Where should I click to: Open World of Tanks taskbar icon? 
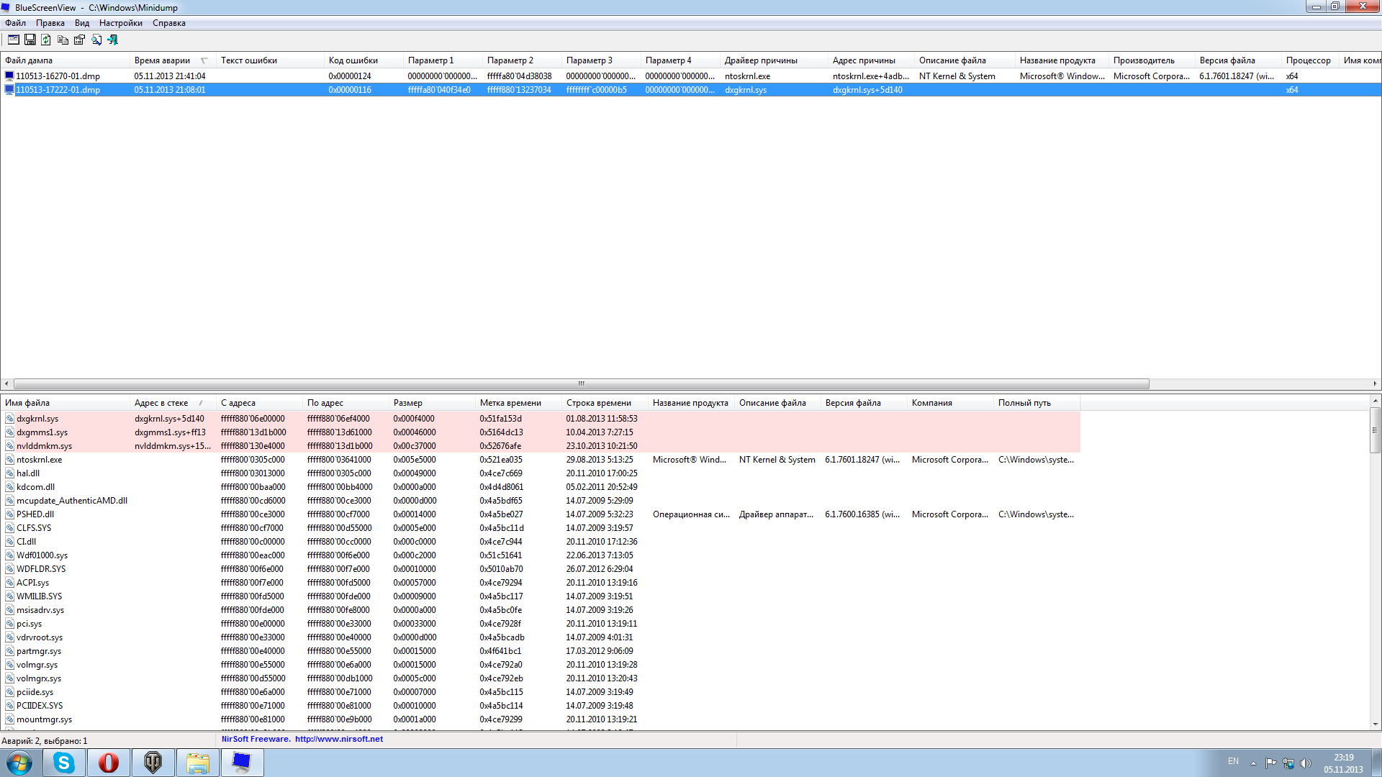(153, 763)
